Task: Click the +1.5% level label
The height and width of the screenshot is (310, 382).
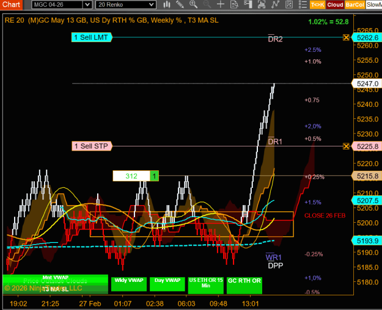Action: coord(313,202)
